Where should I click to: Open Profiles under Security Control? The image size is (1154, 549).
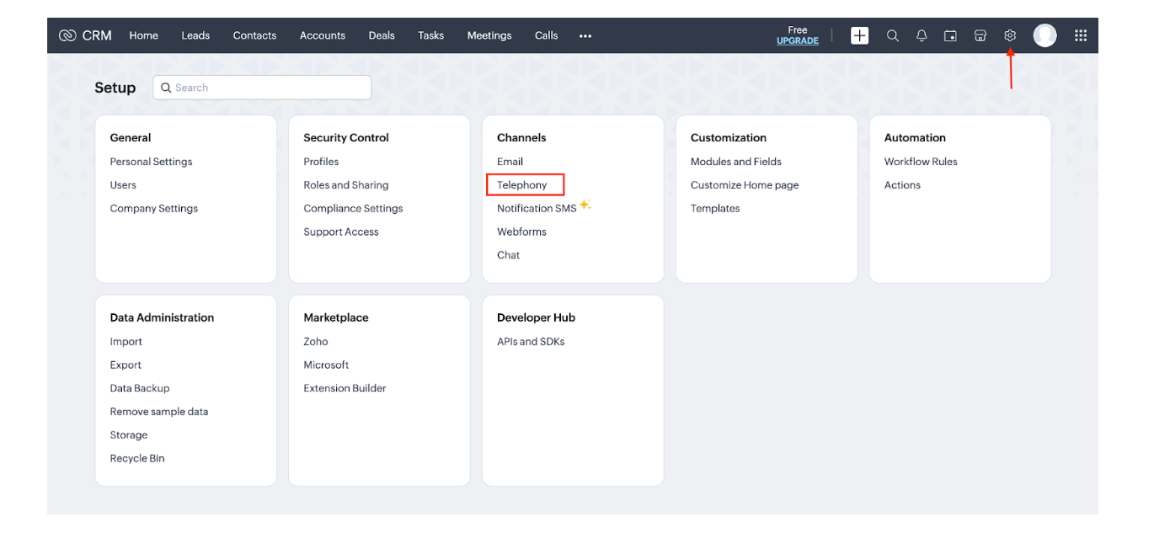321,162
